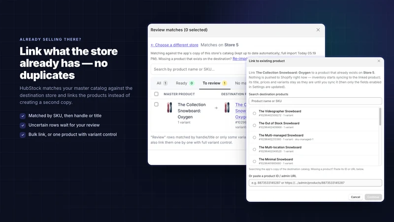The image size is (394, 222).
Task: Select The Multi-managed Snowboard radio button
Action: click(x=254, y=138)
